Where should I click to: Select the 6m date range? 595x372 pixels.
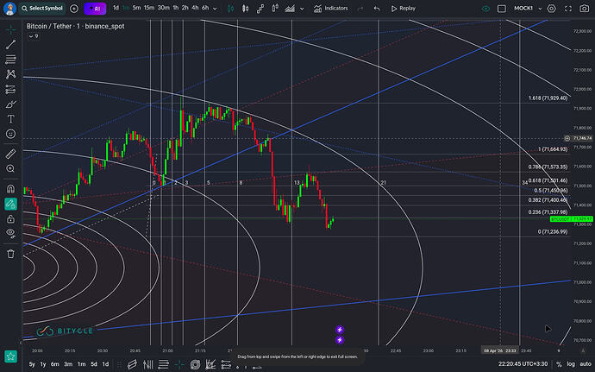pos(55,364)
